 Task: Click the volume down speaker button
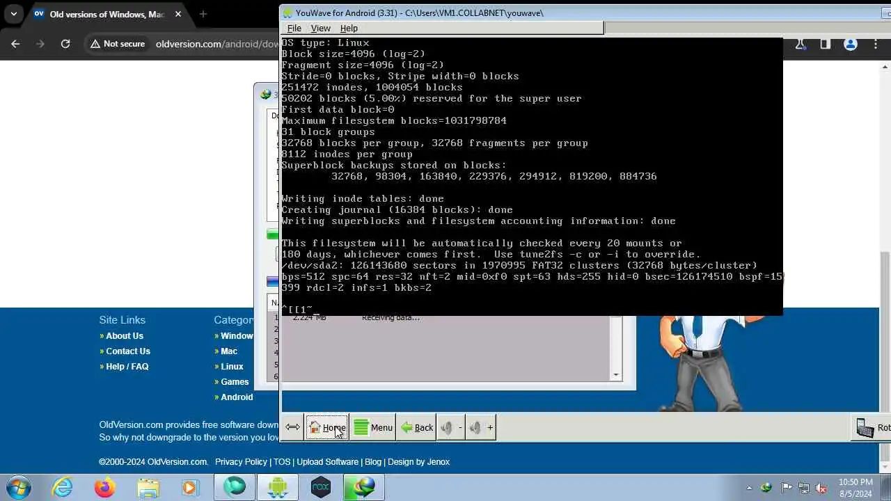click(450, 427)
